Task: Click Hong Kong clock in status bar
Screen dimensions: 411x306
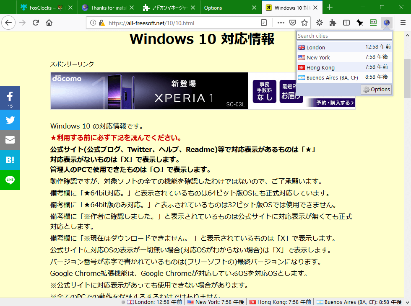Action: coord(280,302)
